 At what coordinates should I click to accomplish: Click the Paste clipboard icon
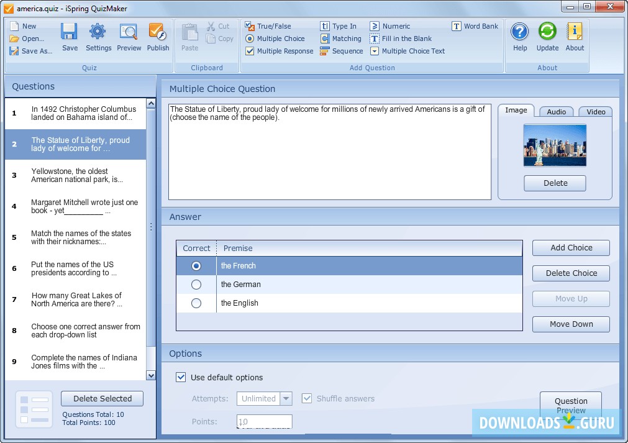pyautogui.click(x=190, y=37)
